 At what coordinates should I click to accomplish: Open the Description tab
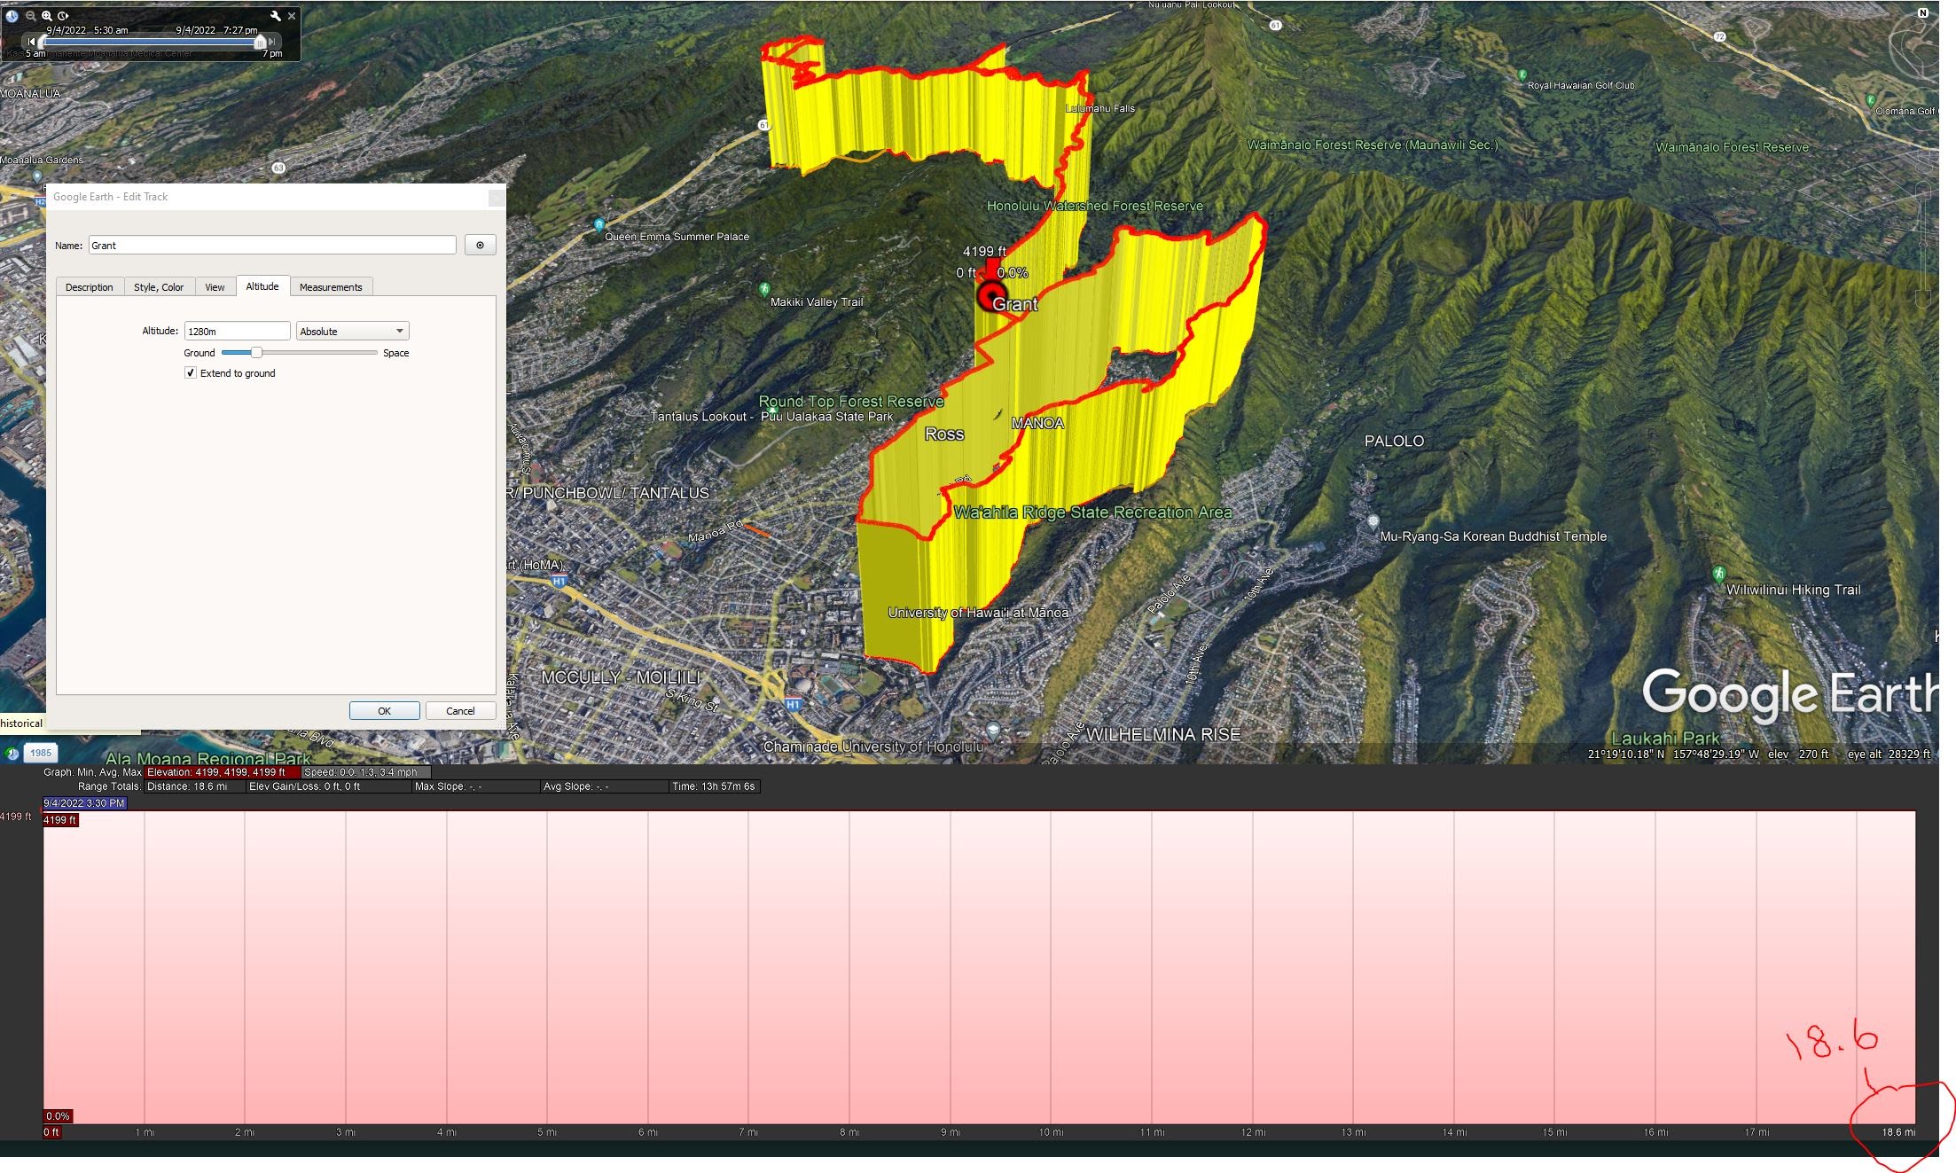click(x=89, y=287)
